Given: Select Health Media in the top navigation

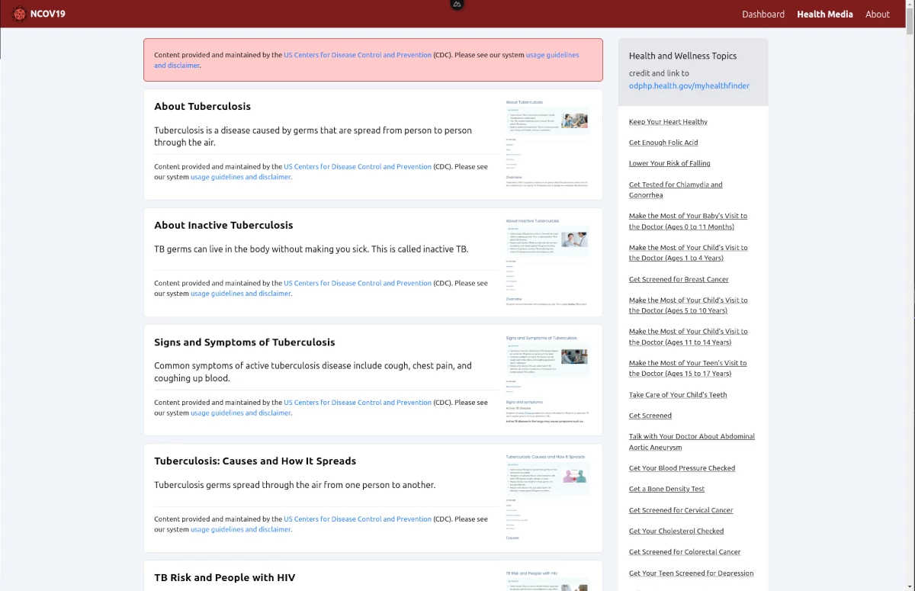Looking at the screenshot, I should click(x=825, y=14).
